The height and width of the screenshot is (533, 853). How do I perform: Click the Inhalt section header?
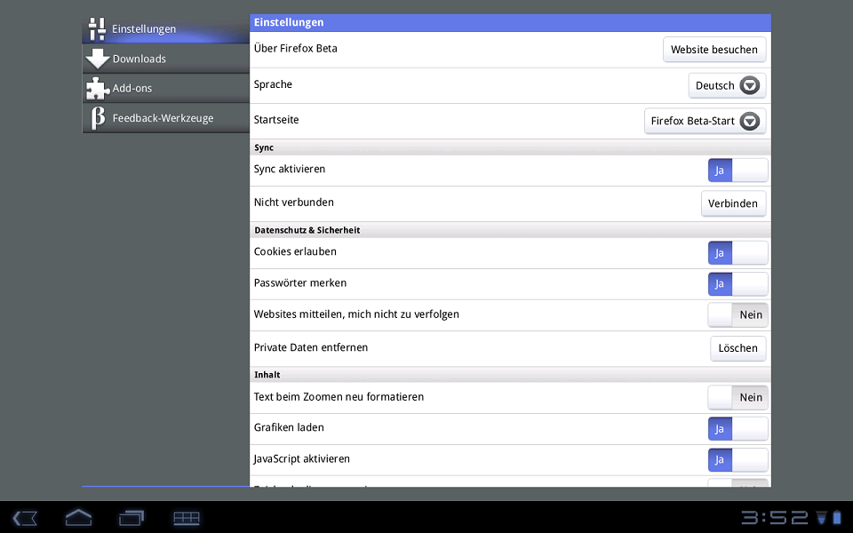pyautogui.click(x=510, y=375)
